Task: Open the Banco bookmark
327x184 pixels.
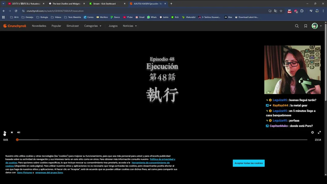Action: click(x=115, y=17)
